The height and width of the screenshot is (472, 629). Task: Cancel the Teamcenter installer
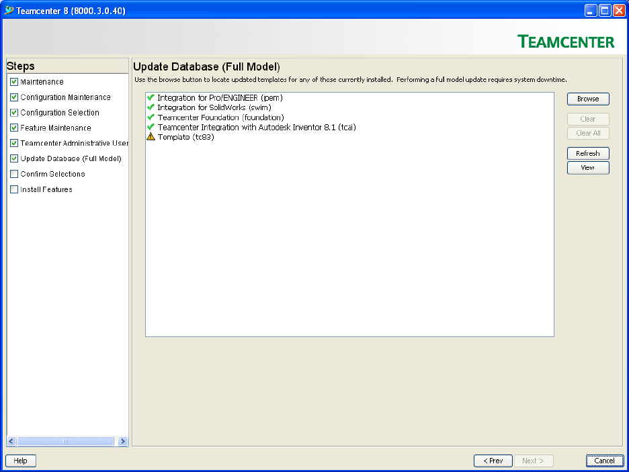(x=605, y=461)
